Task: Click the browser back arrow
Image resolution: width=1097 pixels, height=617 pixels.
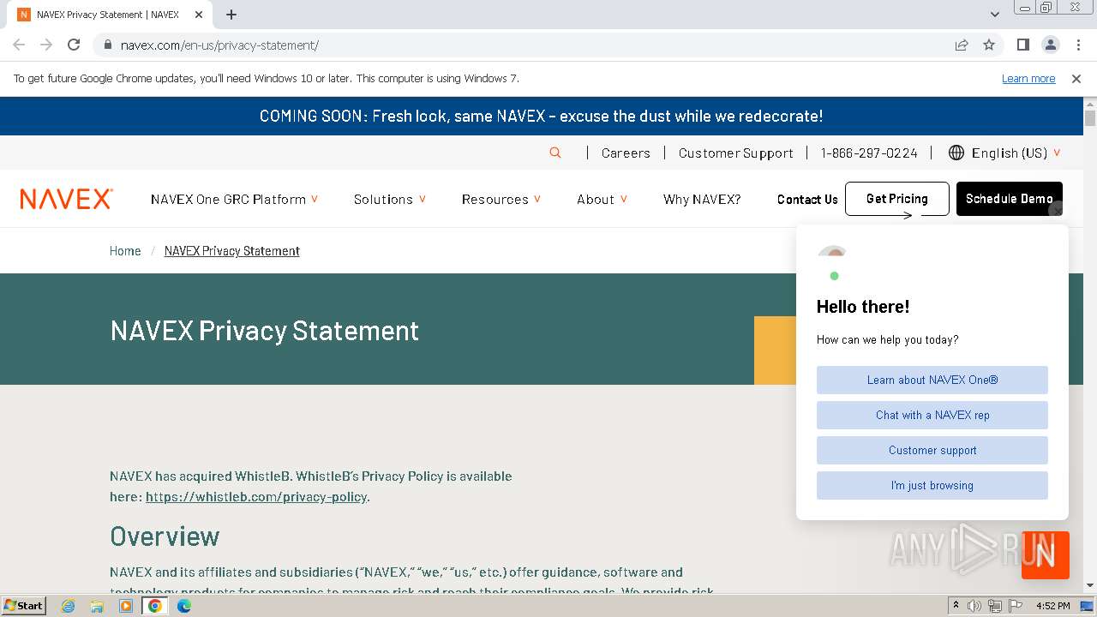Action: pyautogui.click(x=19, y=45)
